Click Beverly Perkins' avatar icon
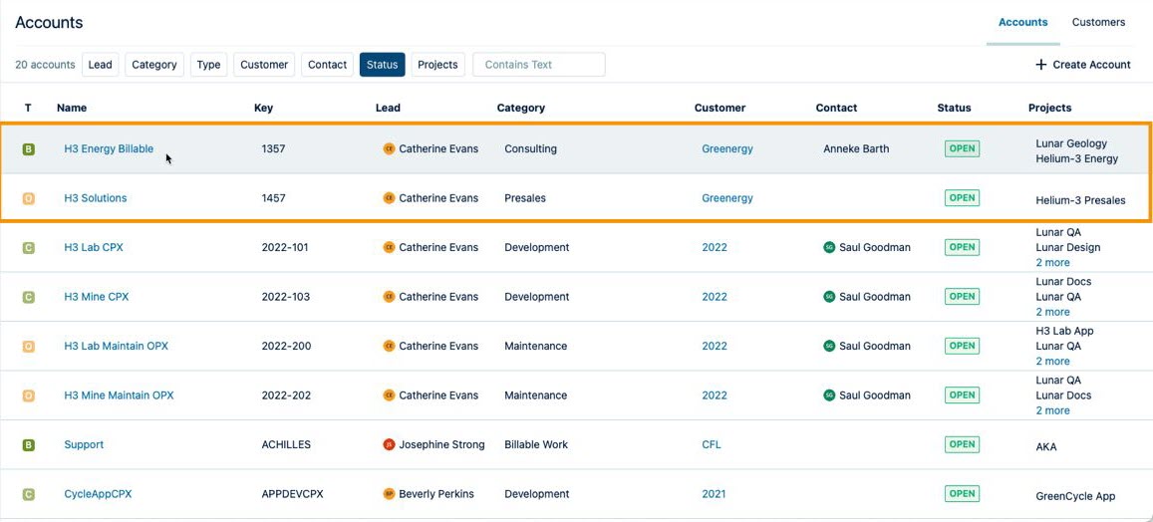Screen dimensions: 1153x522 pyautogui.click(x=389, y=494)
